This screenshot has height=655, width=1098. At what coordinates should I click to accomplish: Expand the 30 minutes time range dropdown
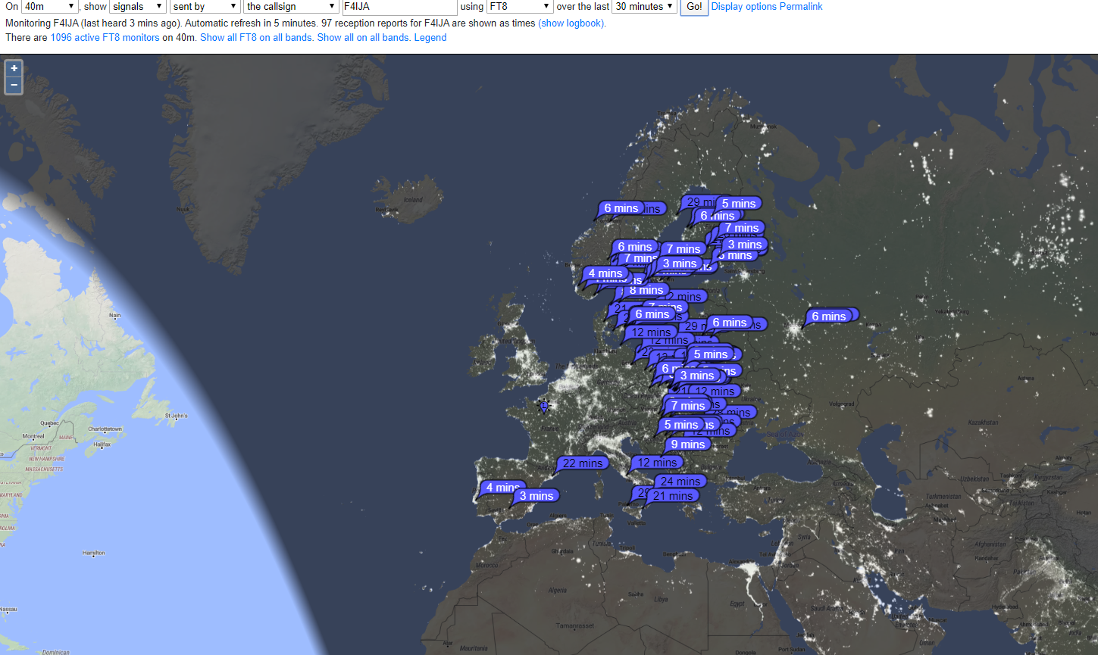coord(644,7)
